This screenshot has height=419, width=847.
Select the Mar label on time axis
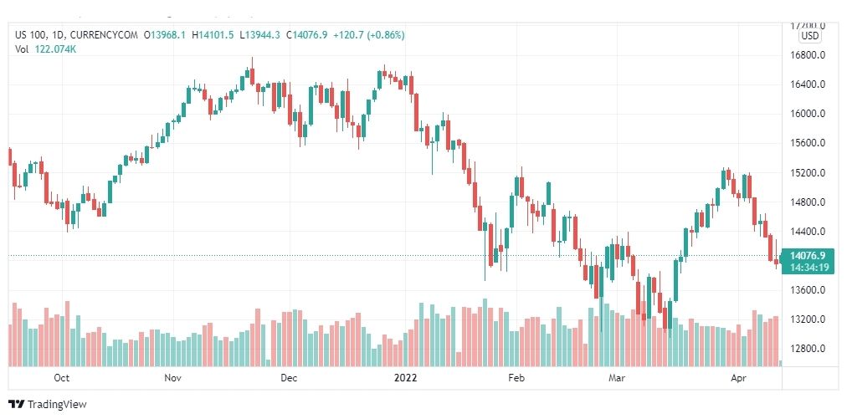coord(616,379)
